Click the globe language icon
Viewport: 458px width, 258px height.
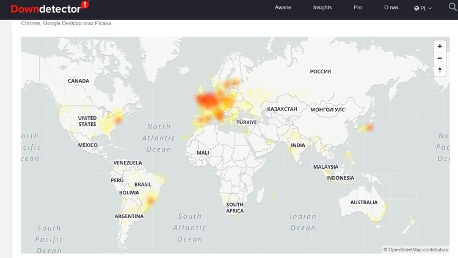[x=416, y=8]
